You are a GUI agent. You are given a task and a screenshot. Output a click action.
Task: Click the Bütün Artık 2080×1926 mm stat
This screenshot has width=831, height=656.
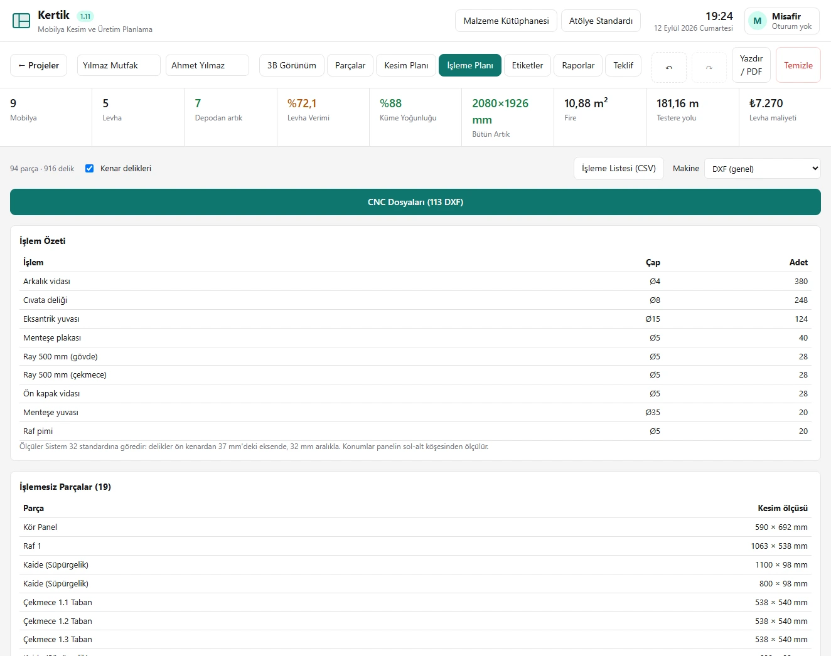click(x=508, y=117)
